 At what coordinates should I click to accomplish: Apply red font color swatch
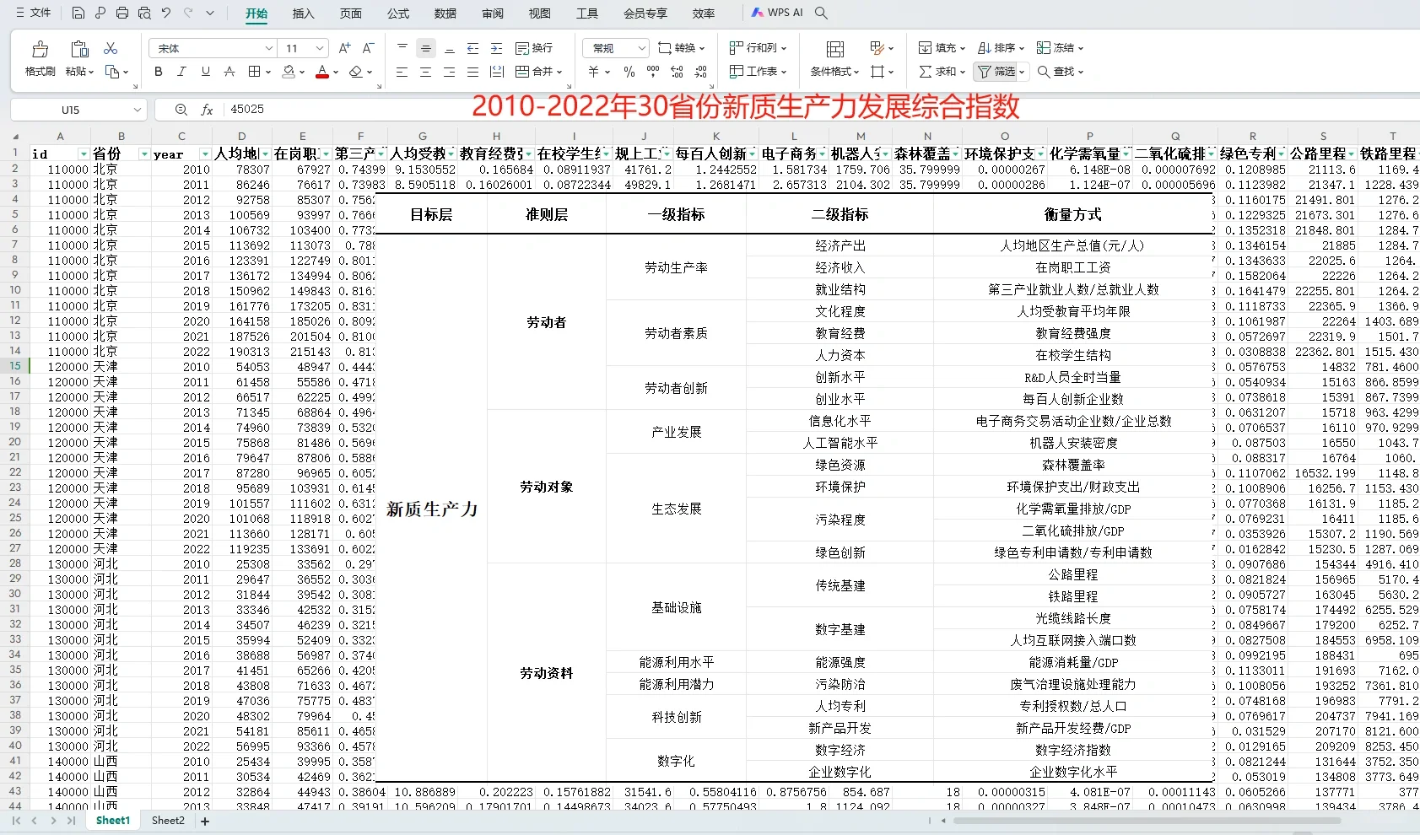coord(322,72)
